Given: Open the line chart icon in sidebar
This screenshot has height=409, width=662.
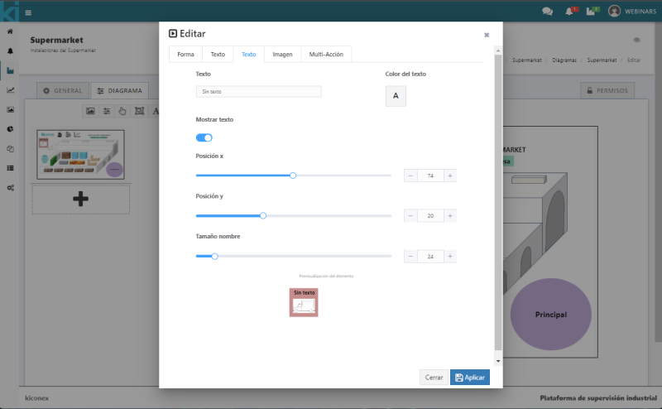Looking at the screenshot, I should (10, 89).
